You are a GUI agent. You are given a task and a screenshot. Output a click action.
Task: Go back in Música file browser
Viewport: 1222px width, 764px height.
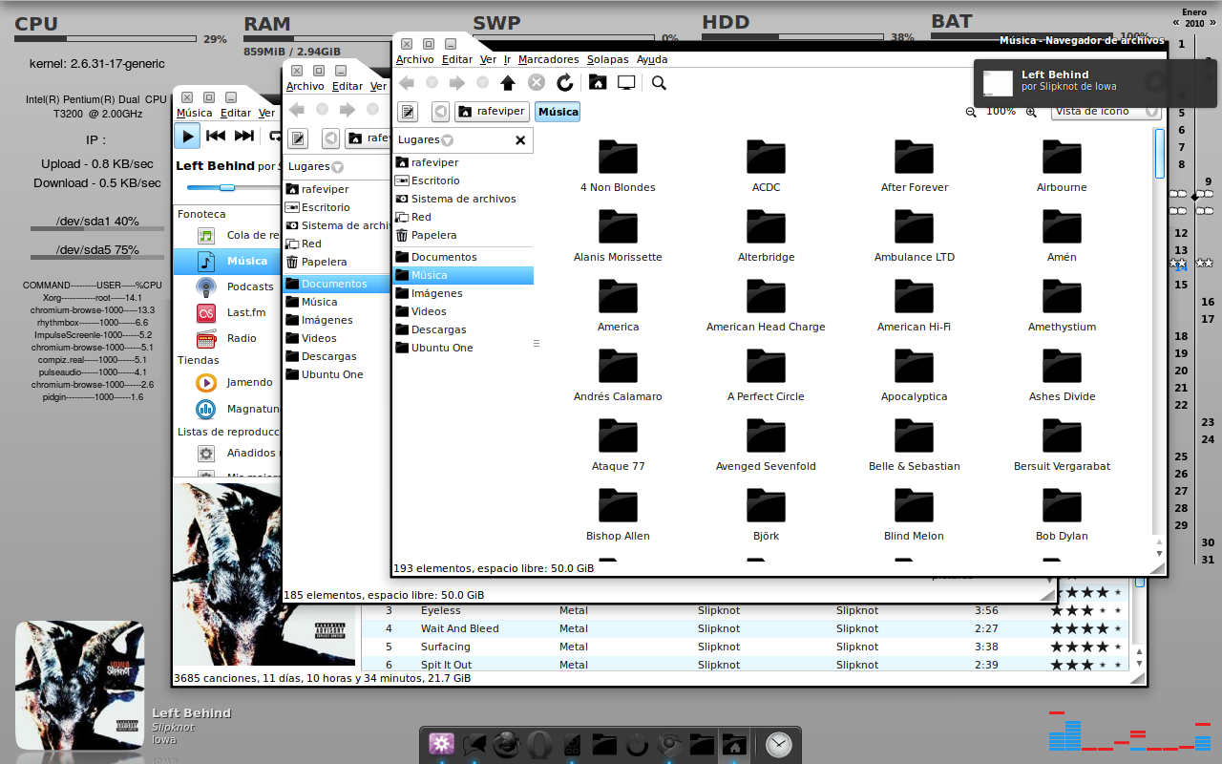click(407, 83)
